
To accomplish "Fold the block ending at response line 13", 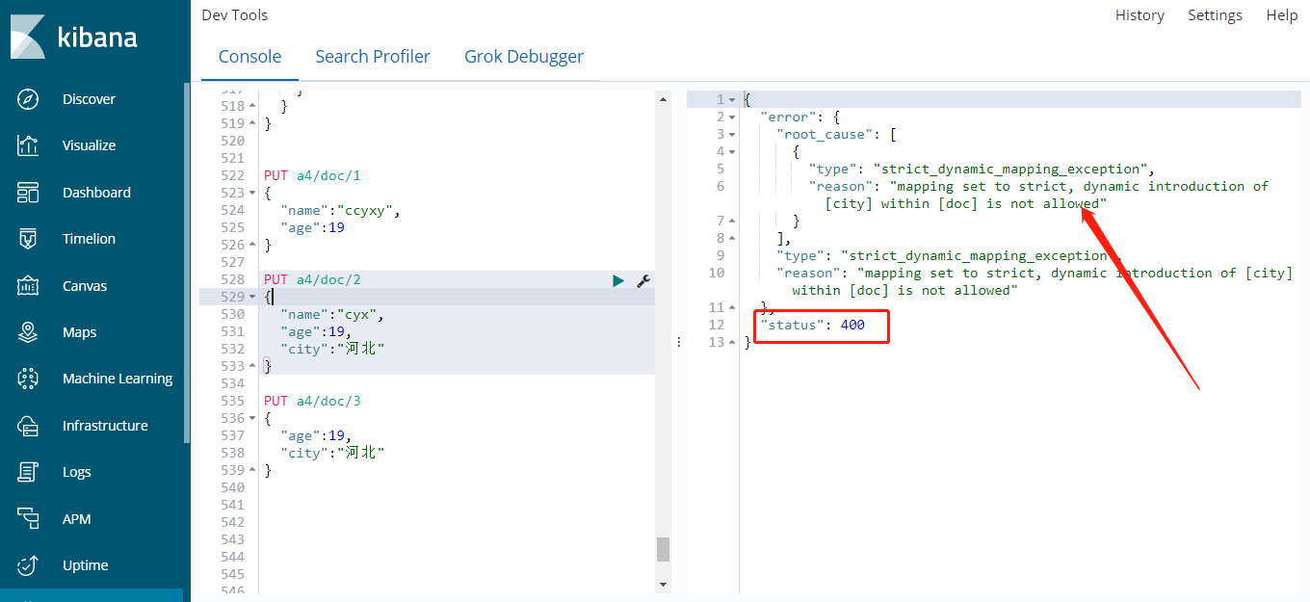I will click(732, 342).
